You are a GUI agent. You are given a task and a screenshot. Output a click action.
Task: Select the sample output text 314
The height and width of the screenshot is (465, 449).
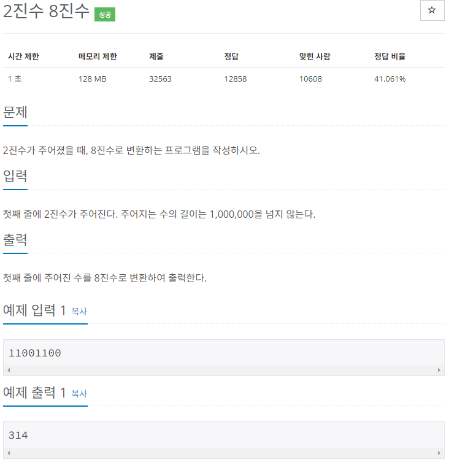click(18, 435)
